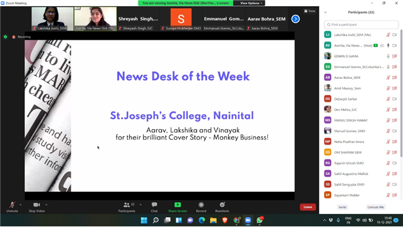The image size is (403, 227).
Task: Open the Reactions icon
Action: pos(222,205)
